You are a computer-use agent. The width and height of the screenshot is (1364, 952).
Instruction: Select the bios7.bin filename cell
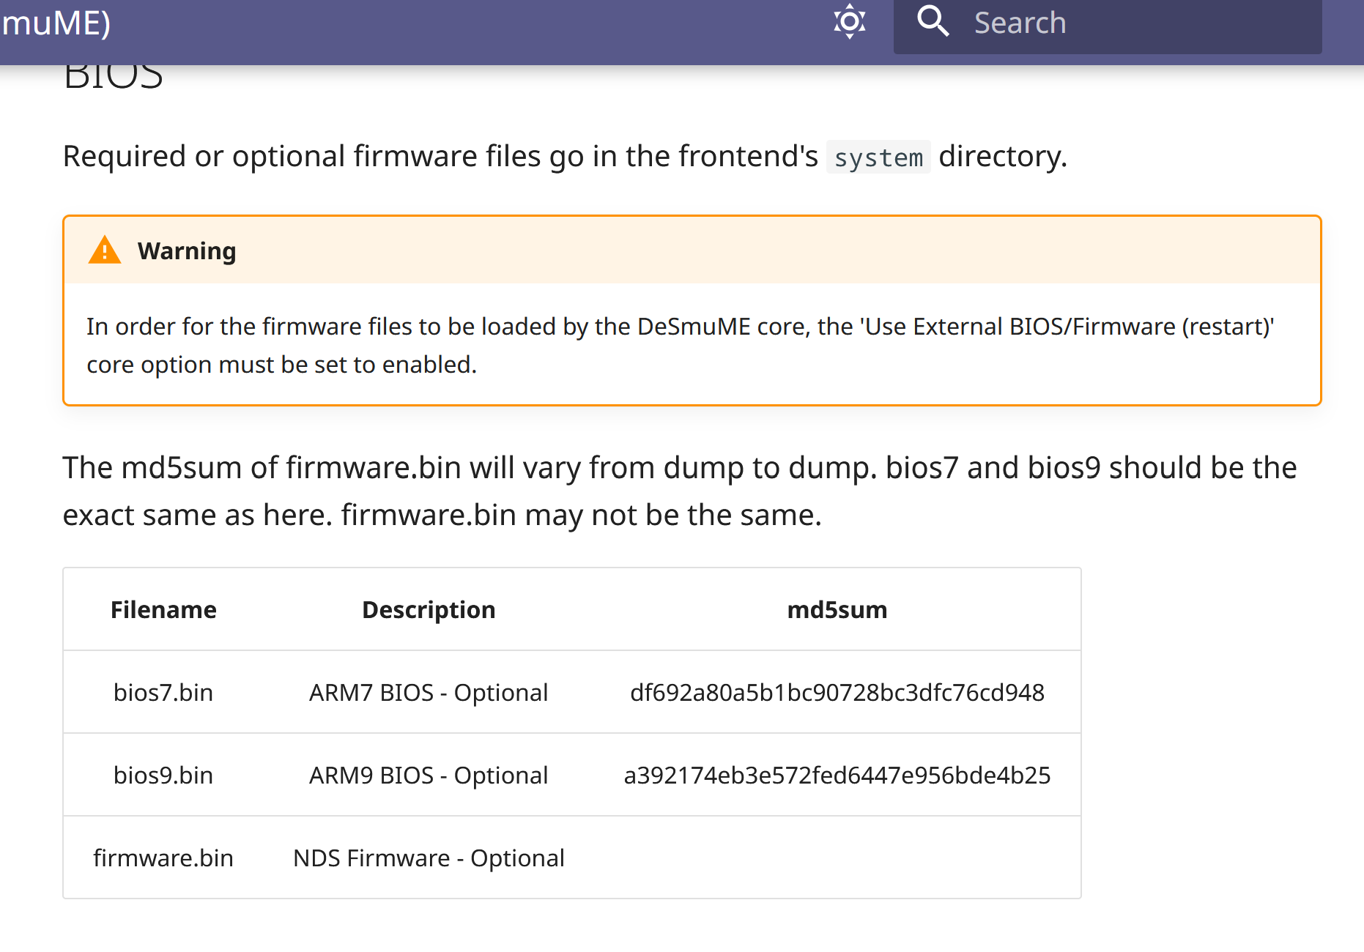coord(163,693)
